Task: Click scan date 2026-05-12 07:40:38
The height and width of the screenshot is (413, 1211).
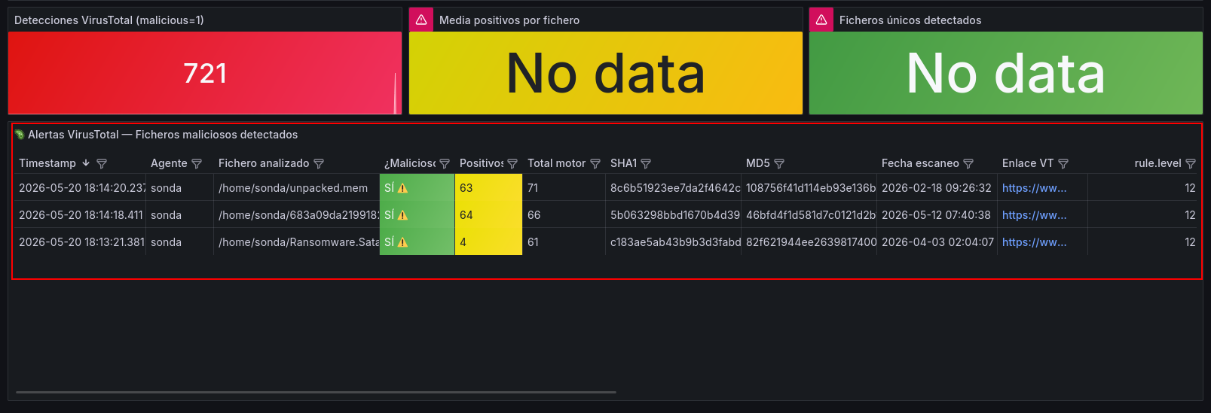Action: click(937, 215)
